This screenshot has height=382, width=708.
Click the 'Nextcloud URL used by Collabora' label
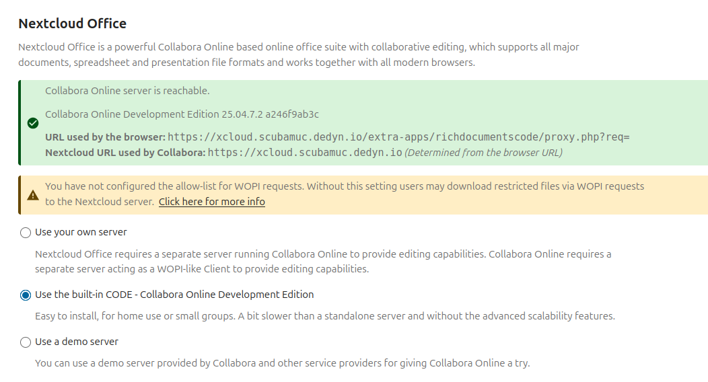pyautogui.click(x=125, y=153)
